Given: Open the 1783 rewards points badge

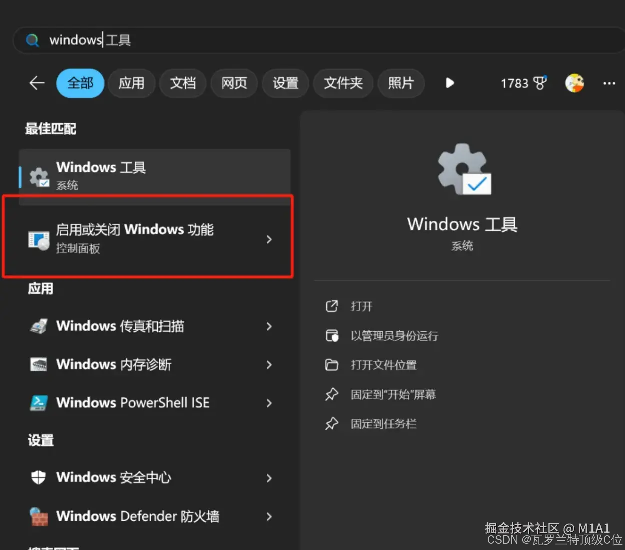Looking at the screenshot, I should (x=524, y=83).
